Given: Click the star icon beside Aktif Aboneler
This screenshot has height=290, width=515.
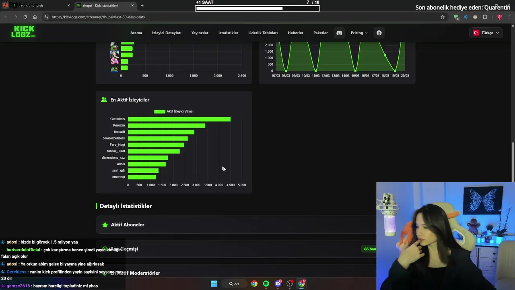Looking at the screenshot, I should 105,225.
